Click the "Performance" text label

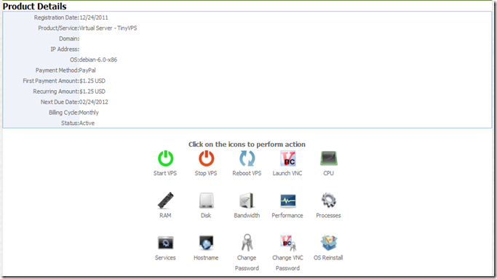click(287, 215)
